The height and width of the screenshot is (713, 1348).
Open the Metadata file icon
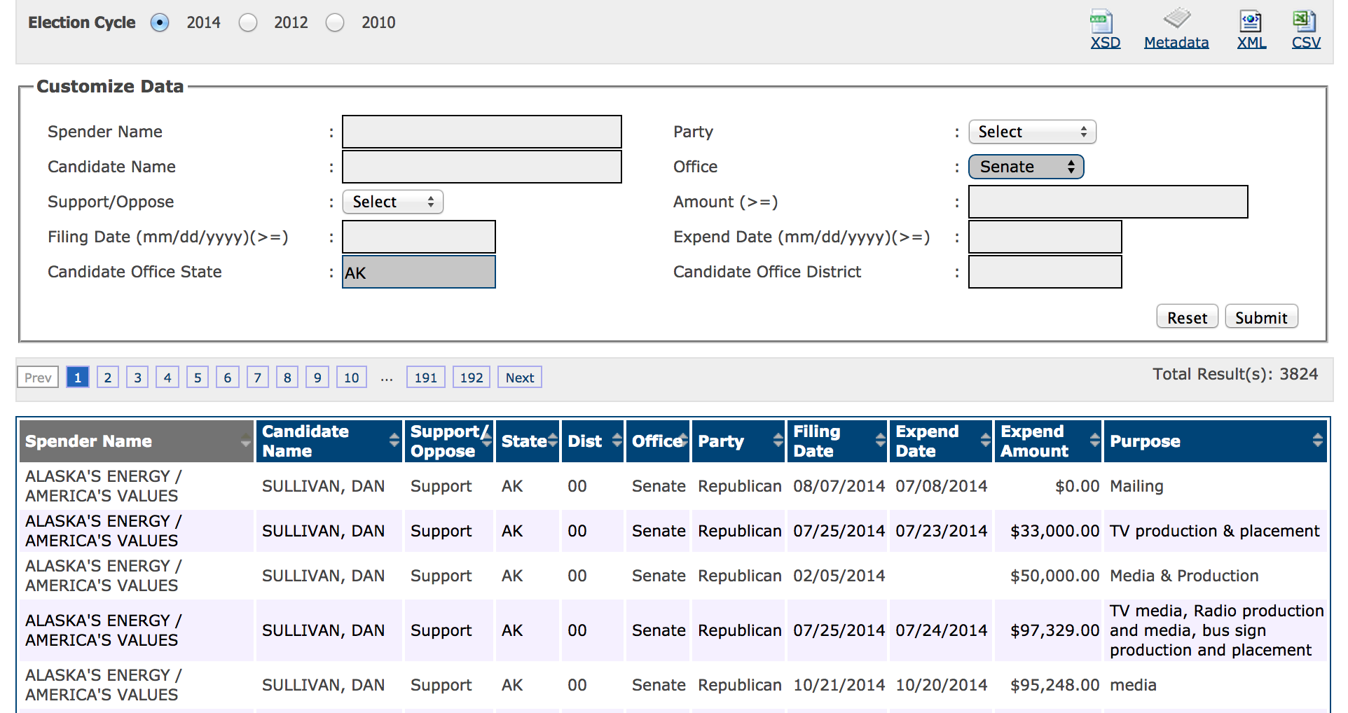pos(1177,19)
